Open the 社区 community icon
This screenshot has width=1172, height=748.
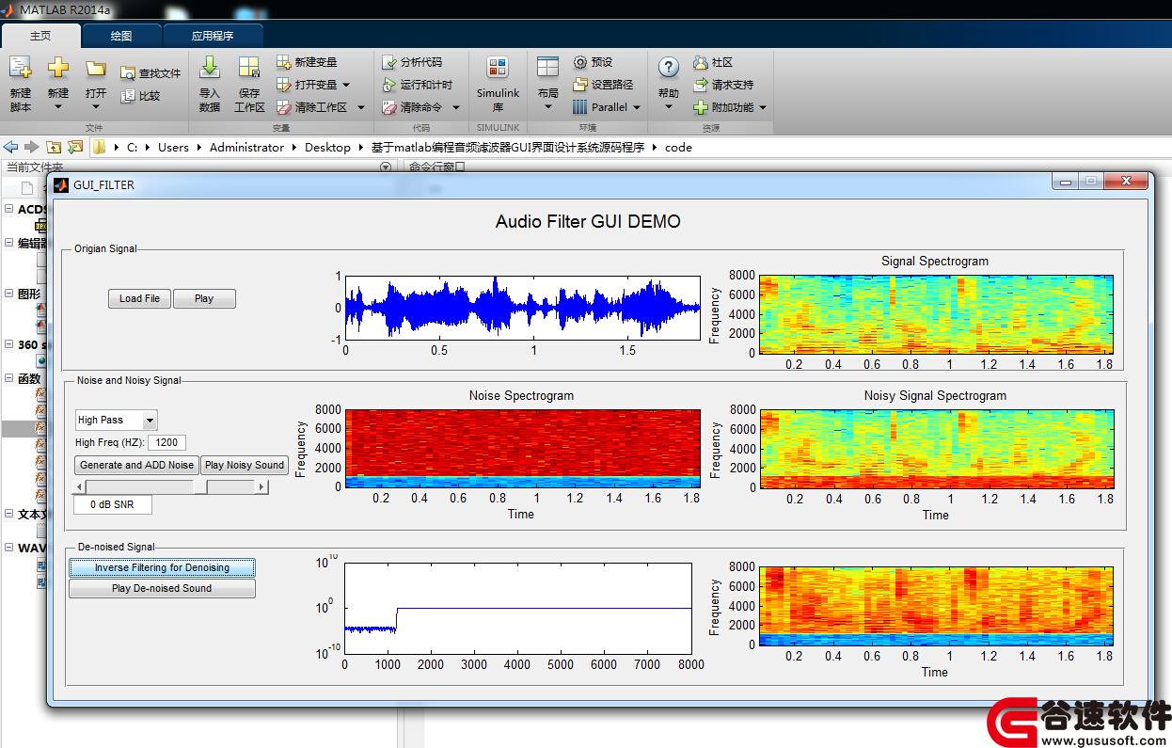pyautogui.click(x=701, y=62)
